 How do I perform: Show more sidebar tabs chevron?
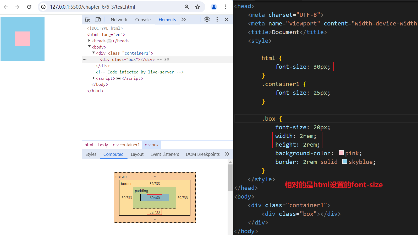pyautogui.click(x=227, y=154)
